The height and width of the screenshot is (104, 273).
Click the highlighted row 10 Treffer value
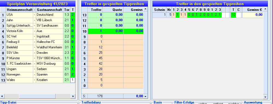[95, 31]
